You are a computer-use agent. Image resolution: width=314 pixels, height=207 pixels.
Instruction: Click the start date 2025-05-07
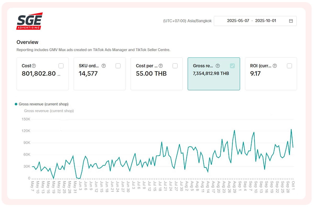click(x=238, y=21)
